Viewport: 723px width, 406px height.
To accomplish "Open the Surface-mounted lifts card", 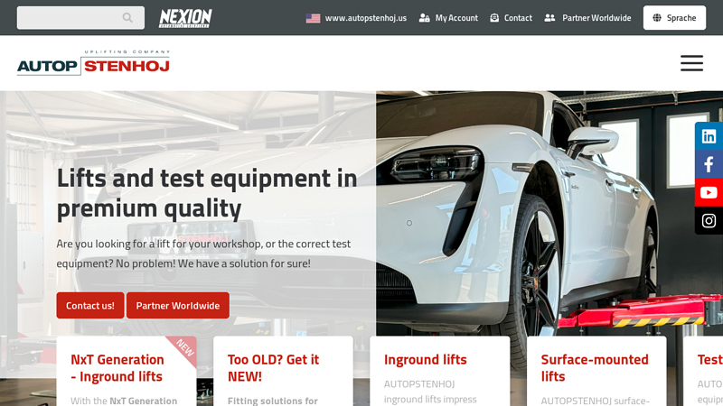I will [x=595, y=368].
